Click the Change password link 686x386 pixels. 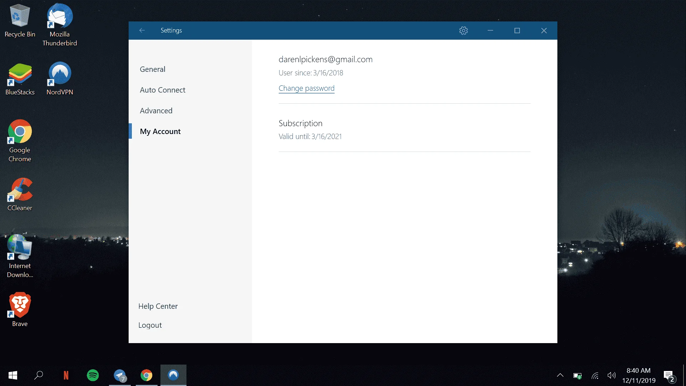coord(307,88)
